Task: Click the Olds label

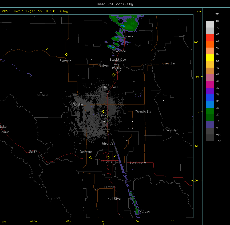Action: click(104, 105)
